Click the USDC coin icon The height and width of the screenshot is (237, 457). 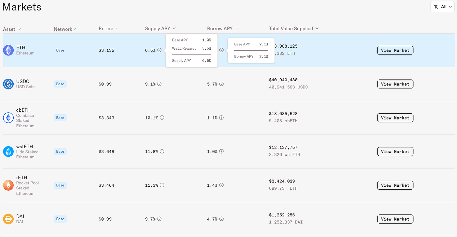coord(8,84)
